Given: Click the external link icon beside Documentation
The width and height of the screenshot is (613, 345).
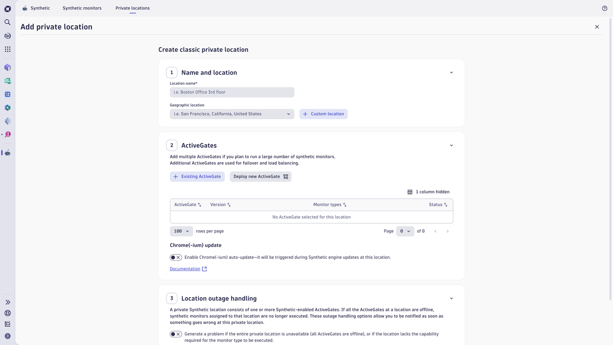Looking at the screenshot, I should point(204,269).
